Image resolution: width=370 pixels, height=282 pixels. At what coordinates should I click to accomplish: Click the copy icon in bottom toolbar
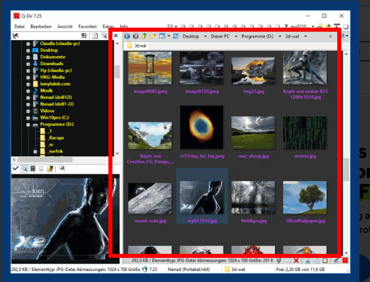(x=317, y=261)
